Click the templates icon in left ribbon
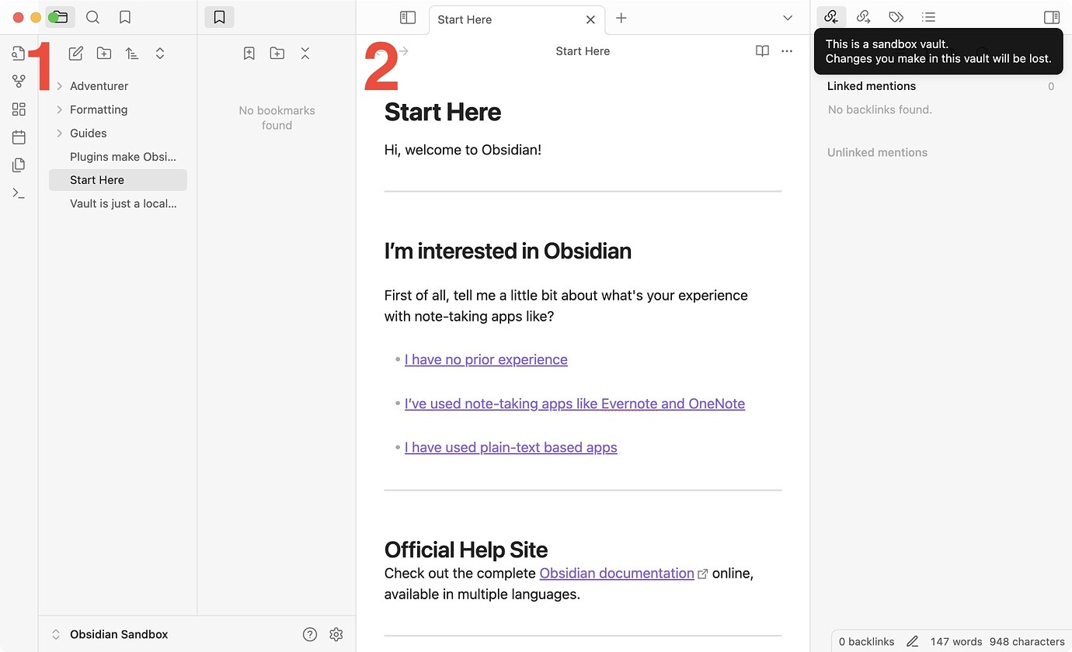 pos(19,165)
